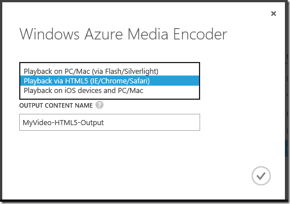The image size is (290, 204).
Task: Open help for Output Content Name
Action: tap(99, 105)
